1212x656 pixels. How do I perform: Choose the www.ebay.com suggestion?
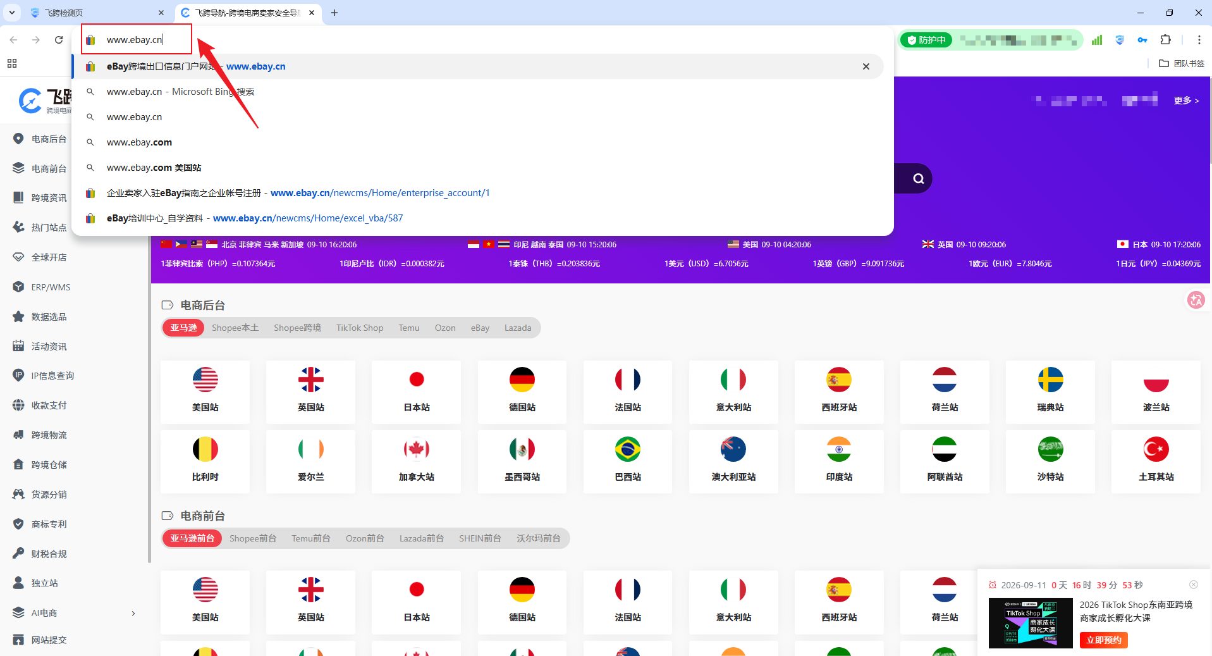pyautogui.click(x=478, y=142)
